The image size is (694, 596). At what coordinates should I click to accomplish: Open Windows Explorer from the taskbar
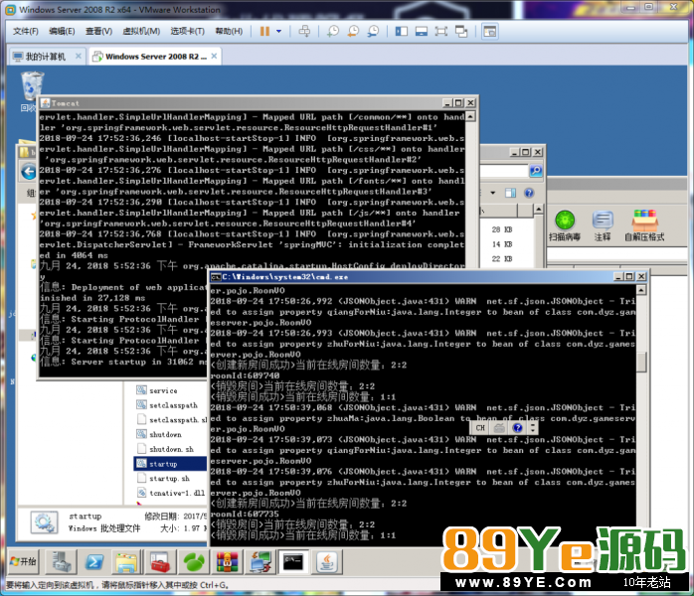click(126, 562)
